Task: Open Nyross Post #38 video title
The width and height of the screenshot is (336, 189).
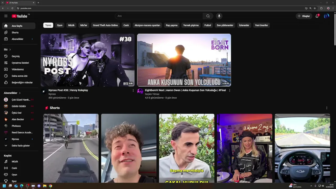Action: click(68, 90)
